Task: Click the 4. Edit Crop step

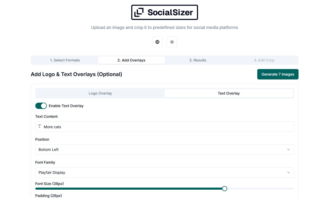Action: (x=264, y=60)
